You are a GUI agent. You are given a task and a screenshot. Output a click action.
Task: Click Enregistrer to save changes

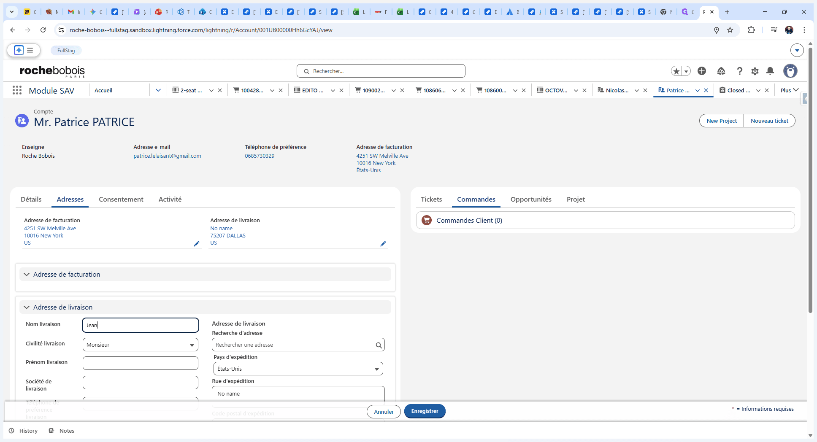point(425,411)
